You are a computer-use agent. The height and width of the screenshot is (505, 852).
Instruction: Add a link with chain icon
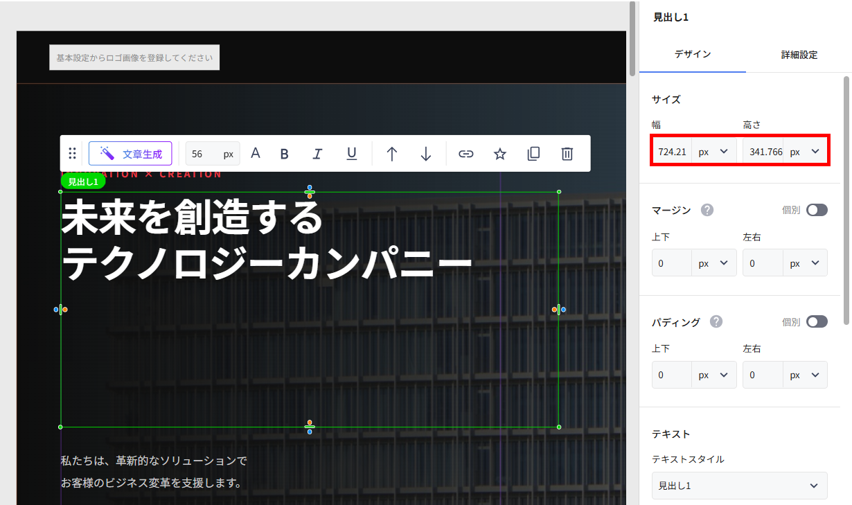point(466,154)
